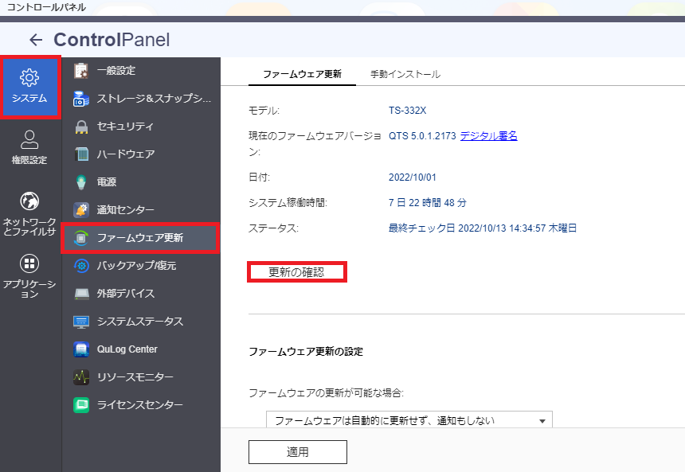Open 権限設定 user icon section

click(x=29, y=147)
